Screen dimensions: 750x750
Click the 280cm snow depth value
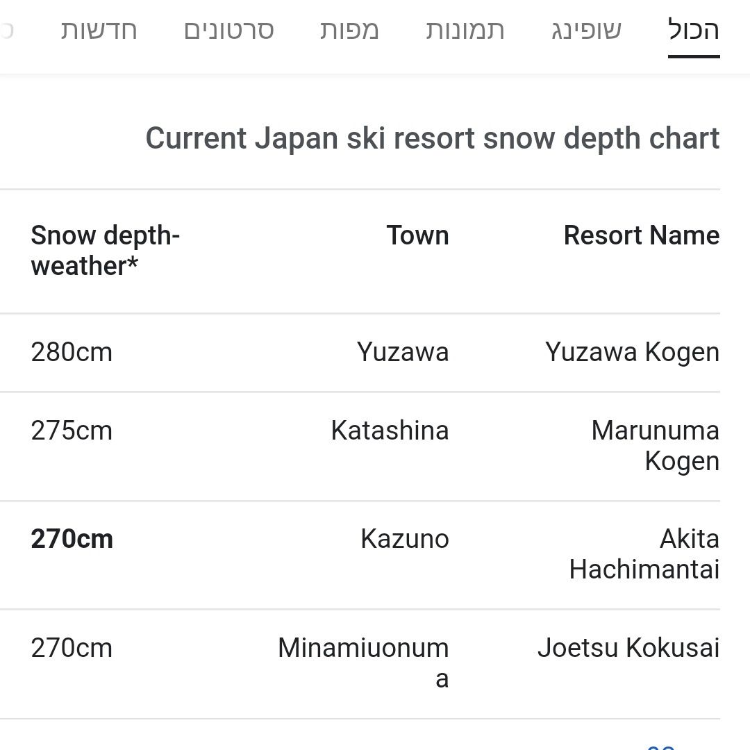[x=72, y=352]
